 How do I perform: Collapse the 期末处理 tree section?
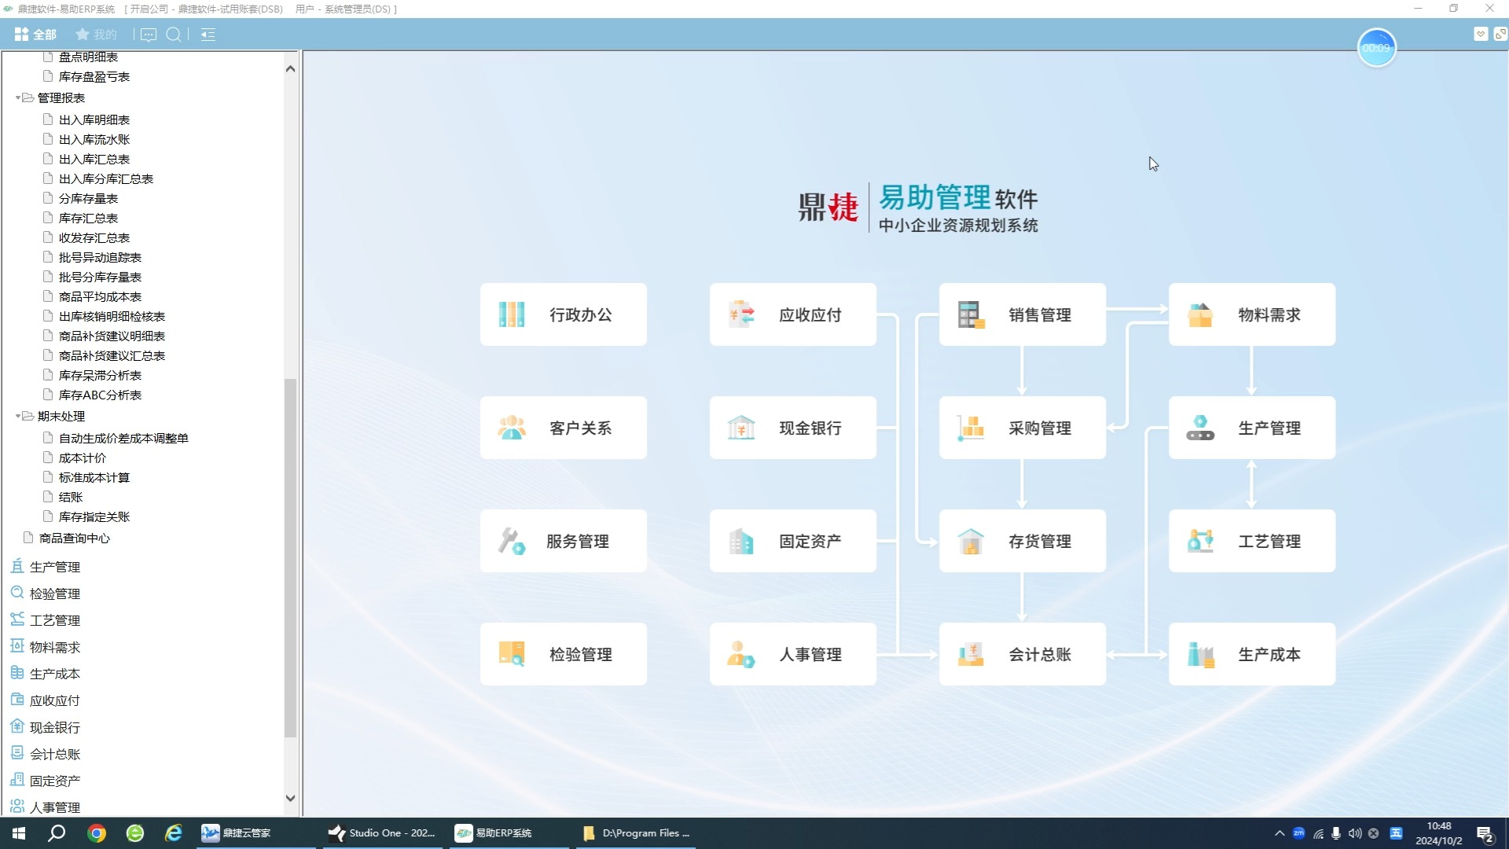coord(17,416)
